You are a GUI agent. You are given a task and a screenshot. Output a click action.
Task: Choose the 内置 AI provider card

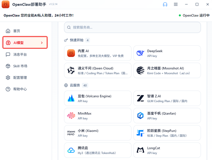tap(98, 53)
